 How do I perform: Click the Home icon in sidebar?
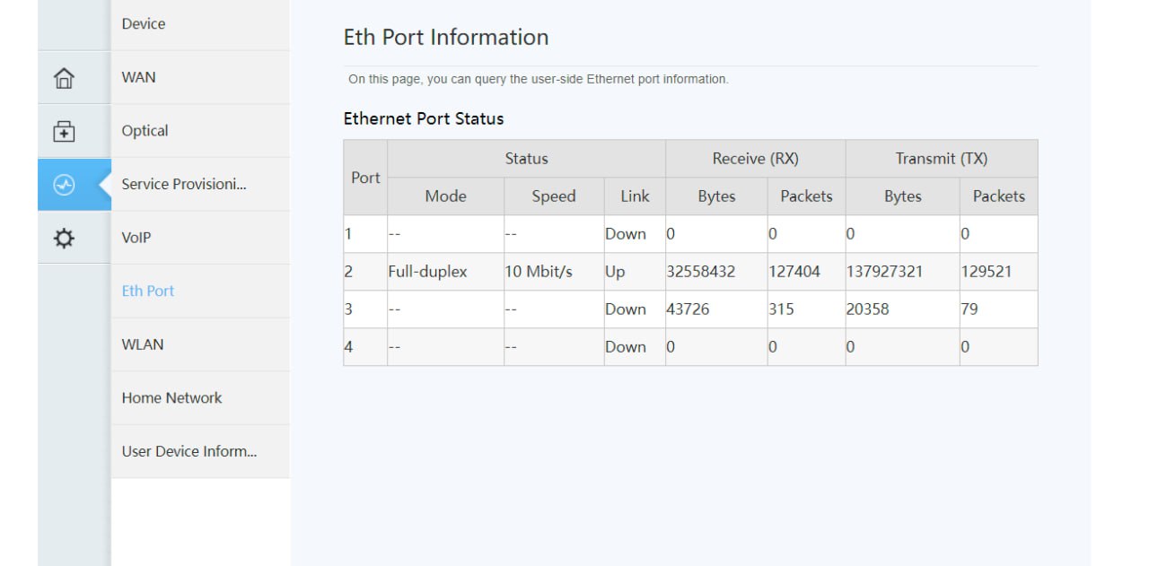pyautogui.click(x=64, y=78)
